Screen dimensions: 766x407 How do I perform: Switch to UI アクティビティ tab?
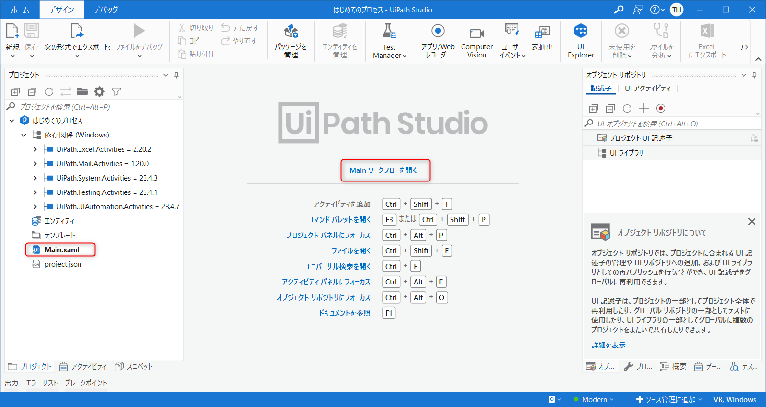coord(648,89)
